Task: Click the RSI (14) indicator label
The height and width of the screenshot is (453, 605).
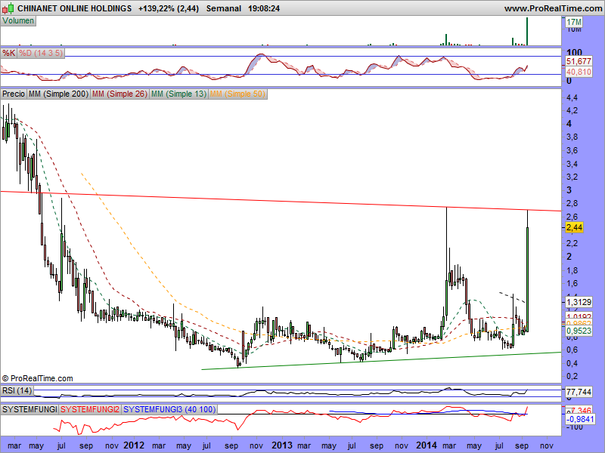Action: click(17, 390)
